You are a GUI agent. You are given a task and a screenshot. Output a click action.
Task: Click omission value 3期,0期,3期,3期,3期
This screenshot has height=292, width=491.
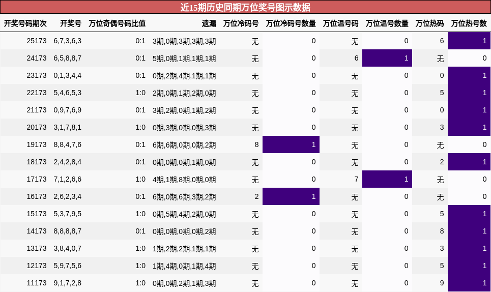[x=184, y=41]
